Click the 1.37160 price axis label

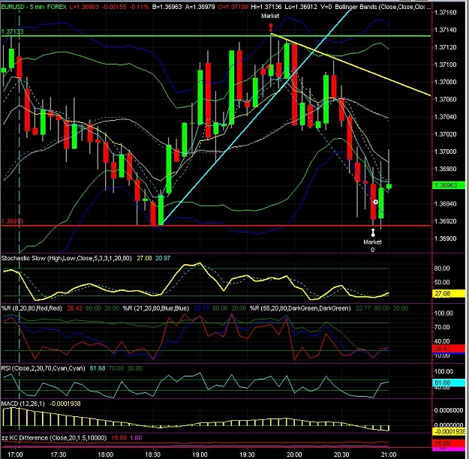point(446,12)
